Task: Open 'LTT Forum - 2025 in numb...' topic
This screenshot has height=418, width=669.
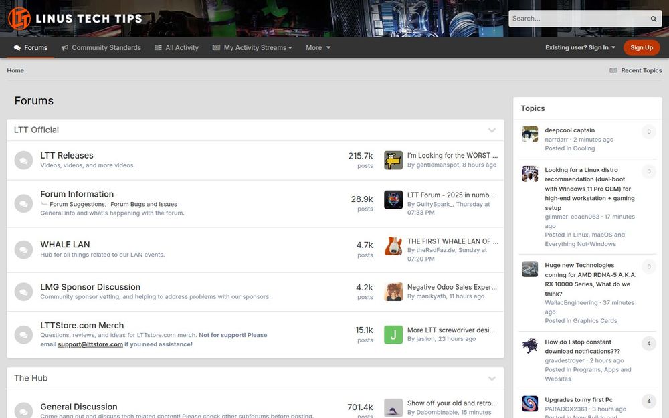Action: (x=451, y=195)
